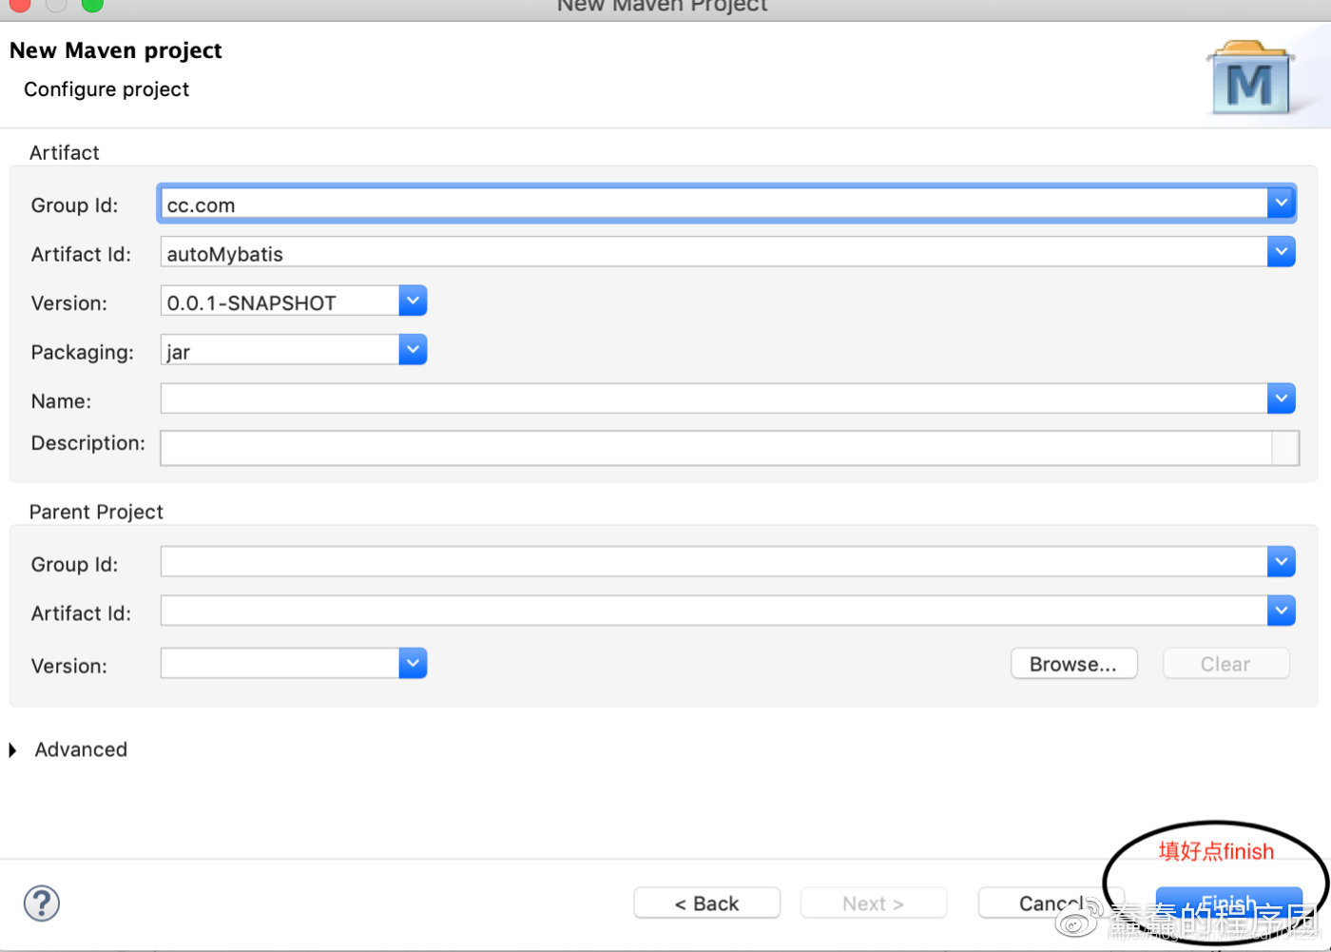Click the Description field scrollbar
Viewport: 1331px width, 952px height.
pyautogui.click(x=1285, y=448)
